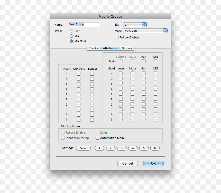Check Send c LFE checkbox
221x193 pixels.
pyautogui.click(x=155, y=84)
